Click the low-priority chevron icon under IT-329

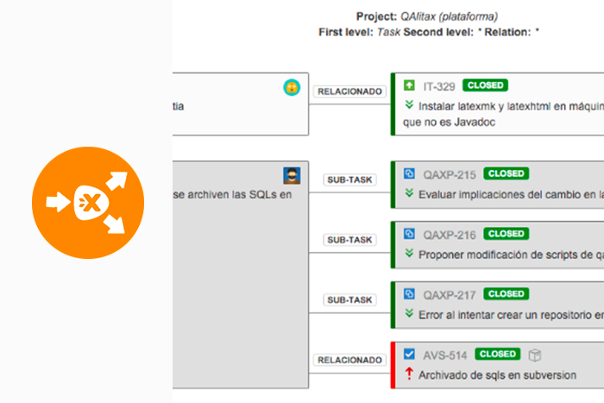point(410,106)
